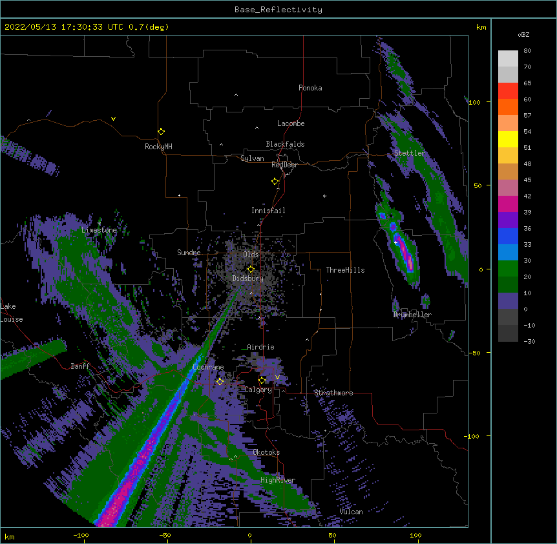Click the Strathmore label
This screenshot has width=557, height=544.
coord(333,393)
